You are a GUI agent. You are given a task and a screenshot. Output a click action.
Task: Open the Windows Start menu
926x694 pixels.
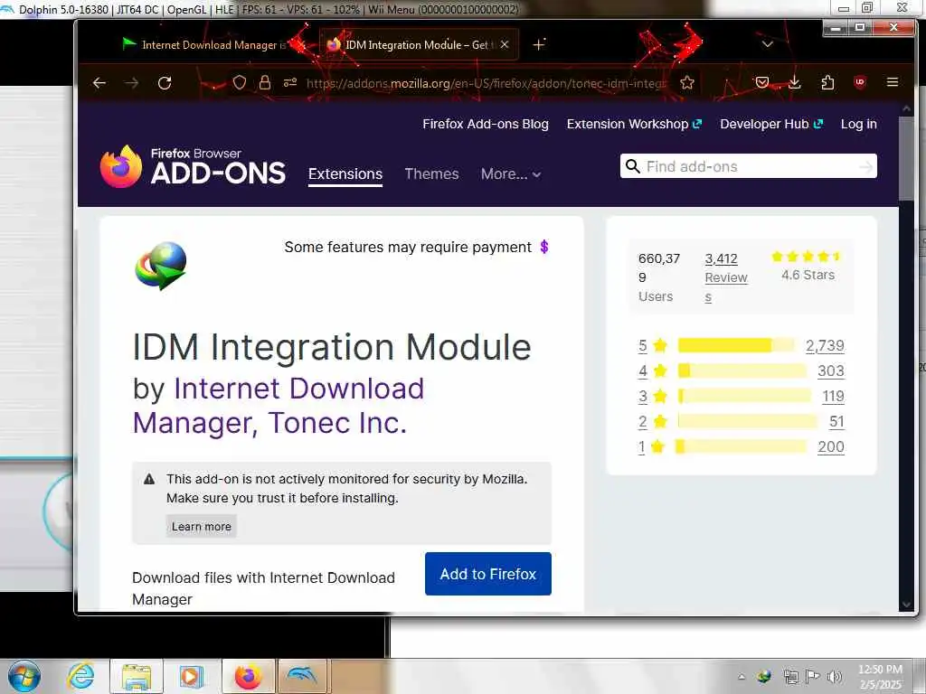click(24, 676)
